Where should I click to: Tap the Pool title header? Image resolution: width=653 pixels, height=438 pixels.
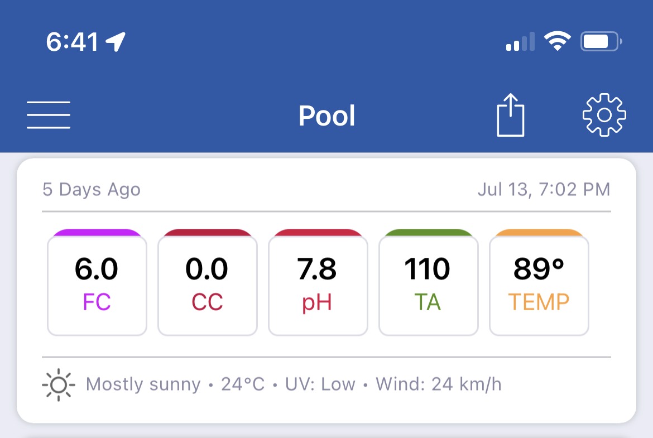pyautogui.click(x=327, y=115)
